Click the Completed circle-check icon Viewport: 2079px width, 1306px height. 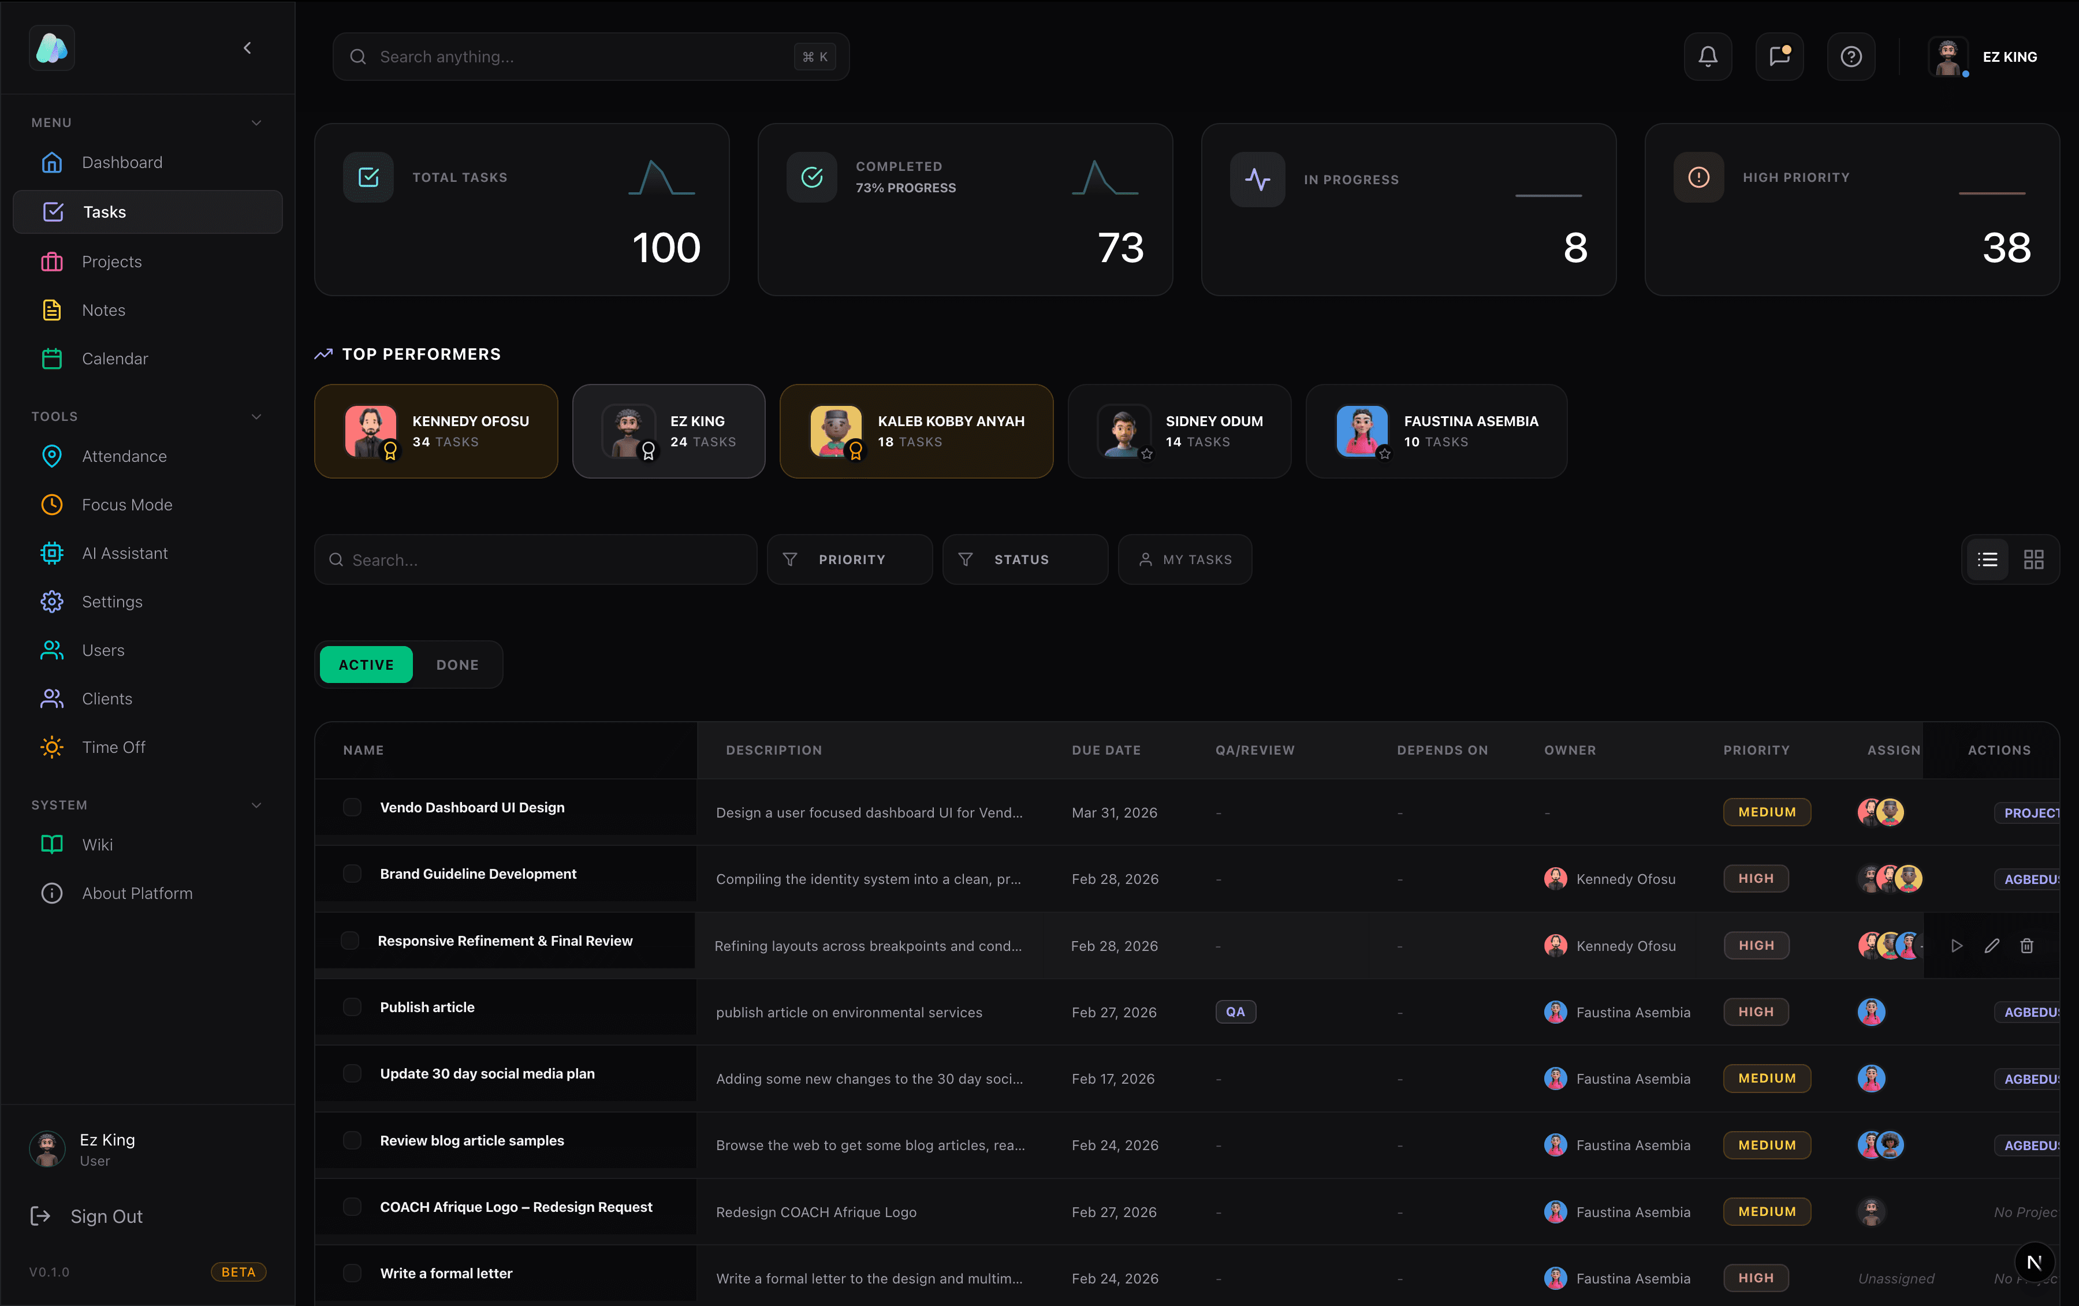coord(811,177)
